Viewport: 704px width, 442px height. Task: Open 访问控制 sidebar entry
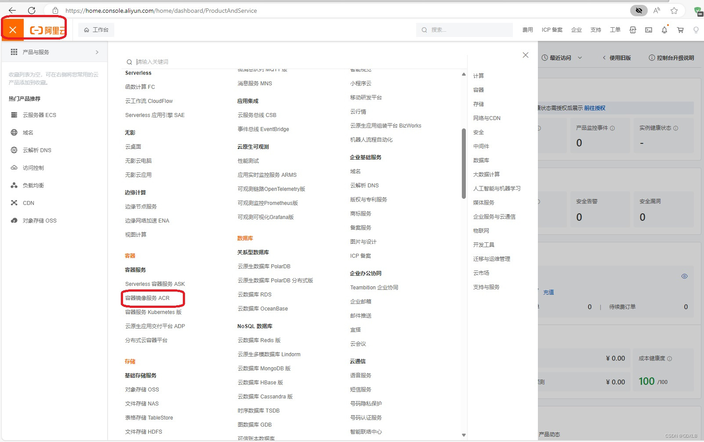[x=33, y=168]
